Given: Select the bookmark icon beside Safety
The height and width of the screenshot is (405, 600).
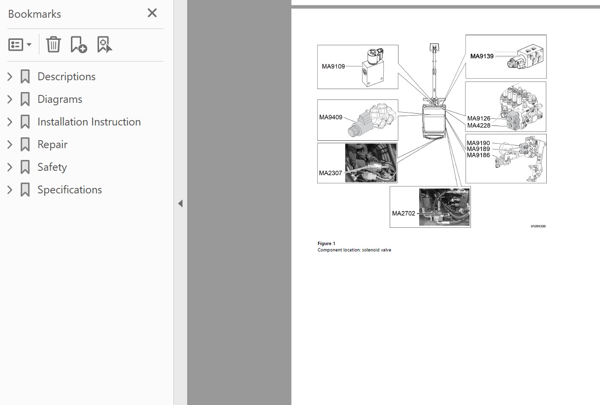Looking at the screenshot, I should (x=25, y=167).
